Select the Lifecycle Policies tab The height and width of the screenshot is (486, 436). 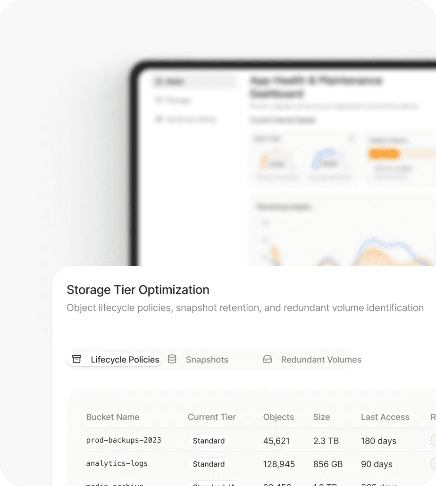pyautogui.click(x=114, y=359)
